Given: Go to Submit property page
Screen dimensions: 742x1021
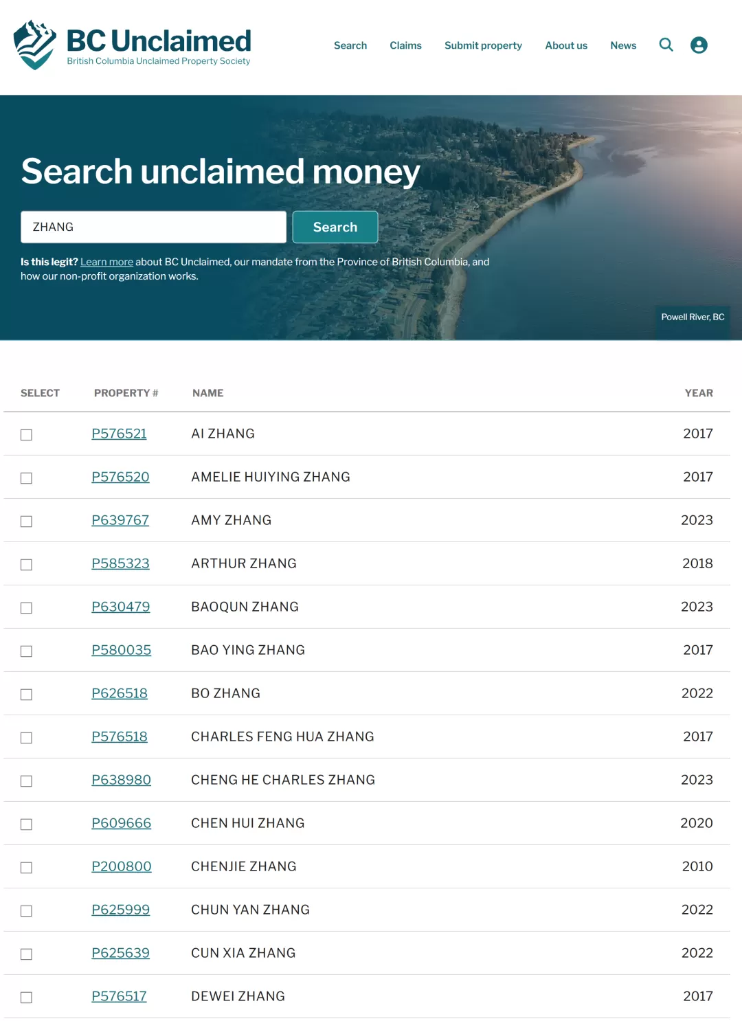Looking at the screenshot, I should pyautogui.click(x=483, y=45).
